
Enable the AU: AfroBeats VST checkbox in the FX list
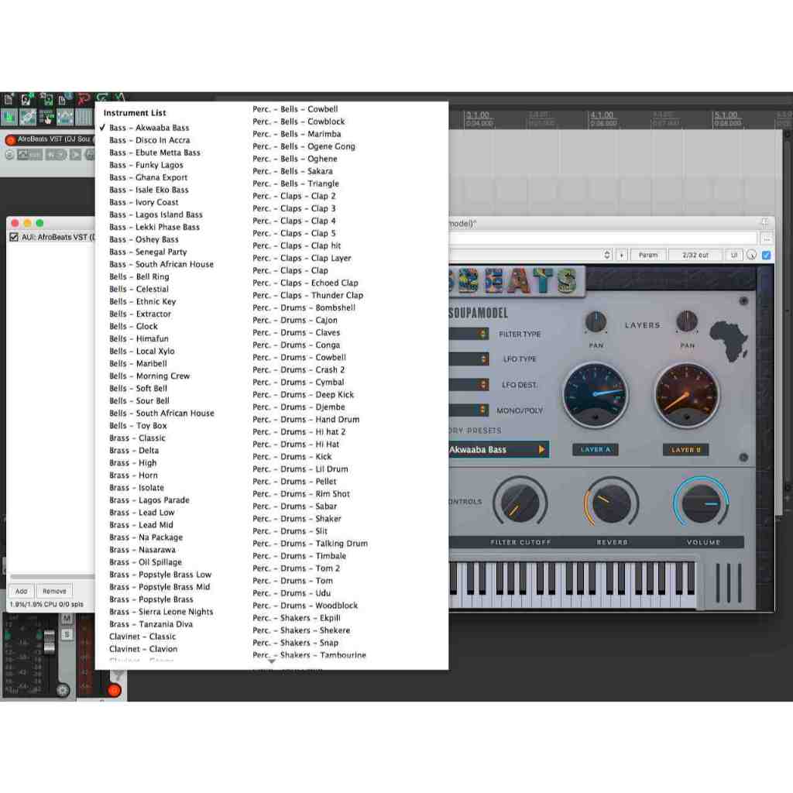coord(14,237)
